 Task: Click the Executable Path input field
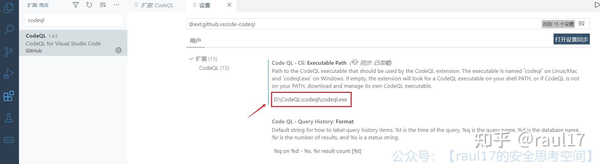311,100
